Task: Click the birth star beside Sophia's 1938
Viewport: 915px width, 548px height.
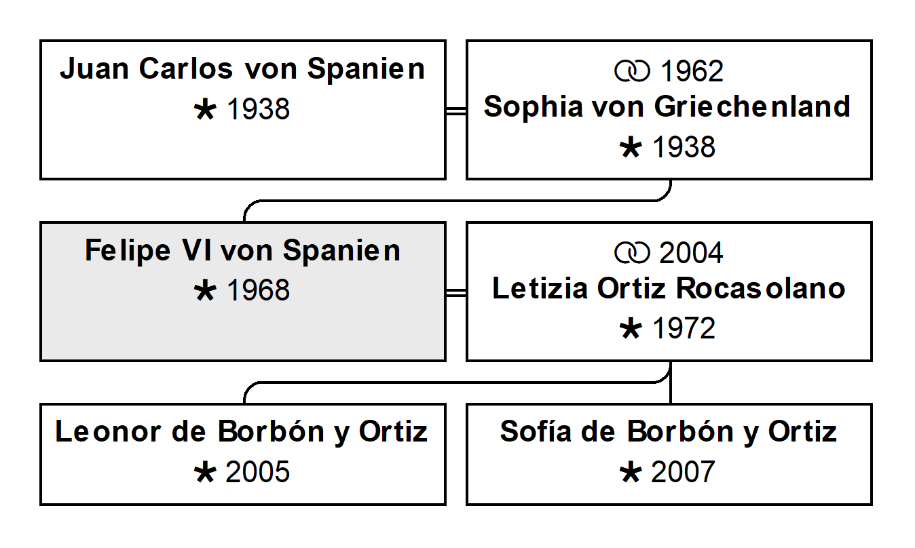Action: tap(631, 146)
